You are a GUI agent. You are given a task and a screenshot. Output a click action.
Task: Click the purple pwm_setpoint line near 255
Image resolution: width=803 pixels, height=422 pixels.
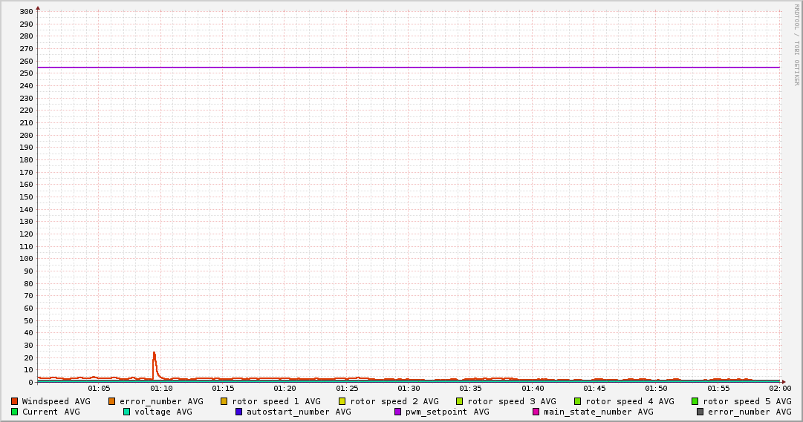pyautogui.click(x=409, y=67)
